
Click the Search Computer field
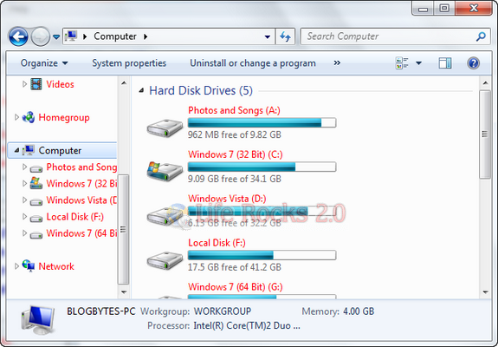coord(395,36)
